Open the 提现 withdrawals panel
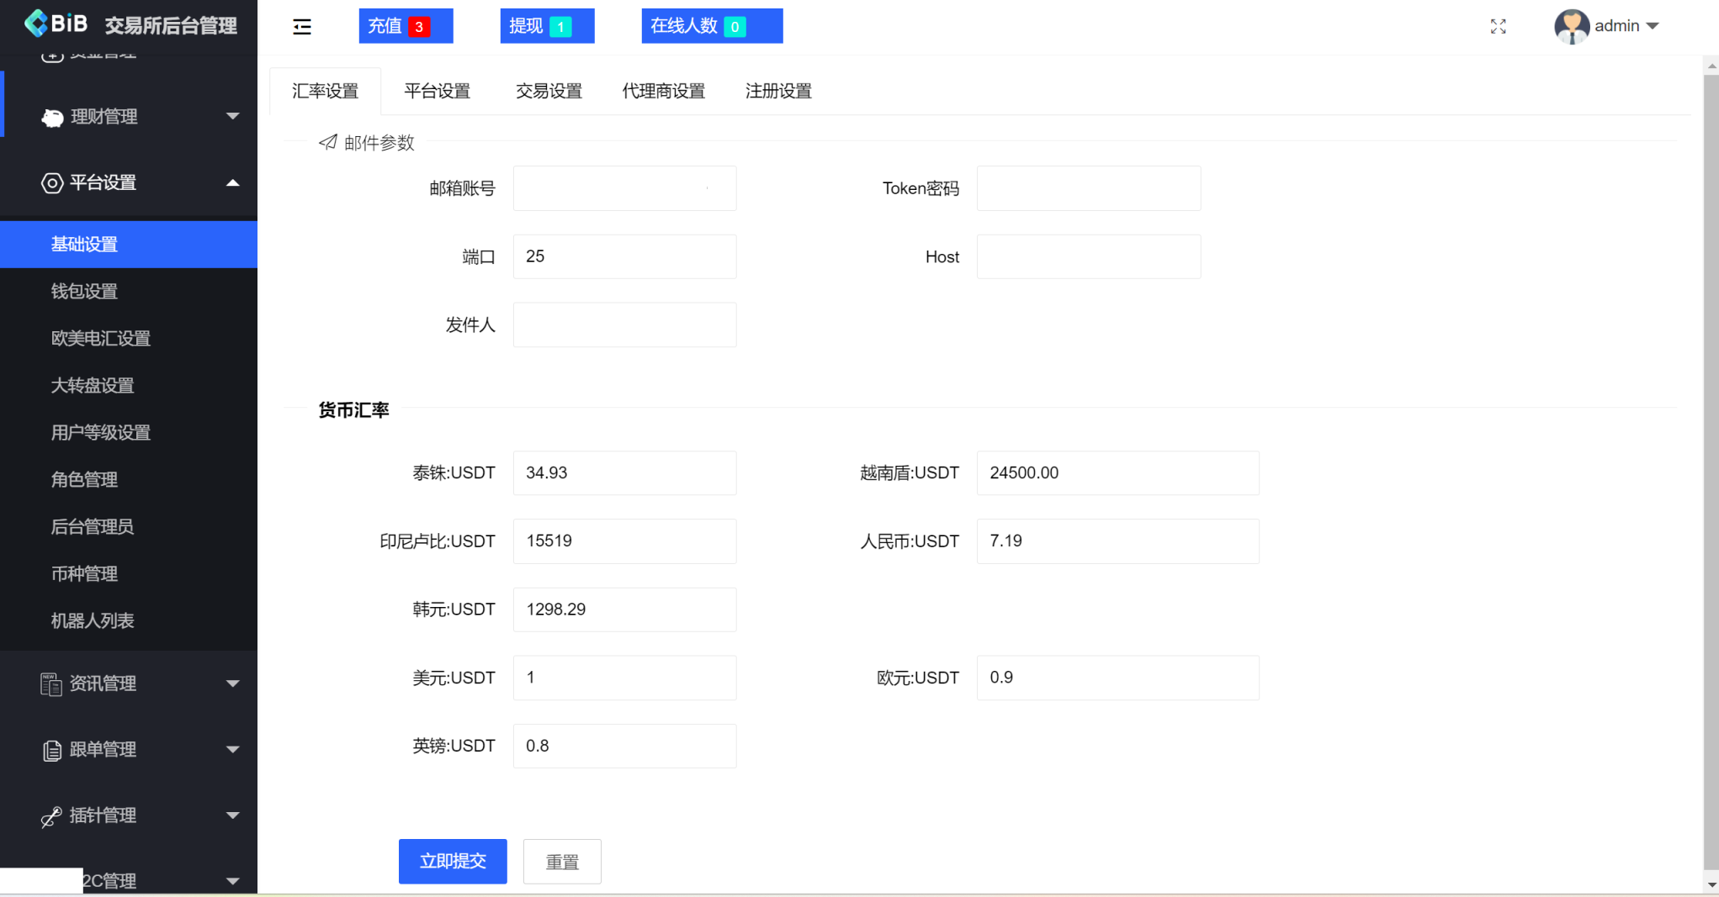Image resolution: width=1719 pixels, height=897 pixels. pyautogui.click(x=547, y=26)
